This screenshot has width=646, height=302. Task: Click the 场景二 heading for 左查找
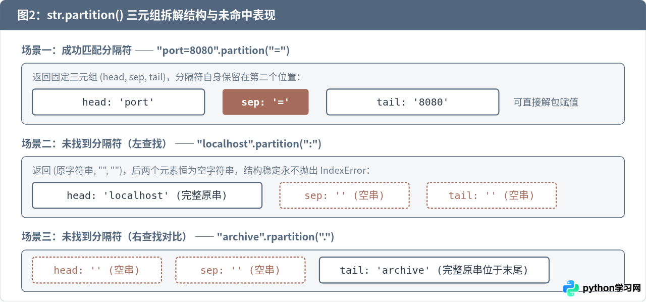pyautogui.click(x=172, y=143)
